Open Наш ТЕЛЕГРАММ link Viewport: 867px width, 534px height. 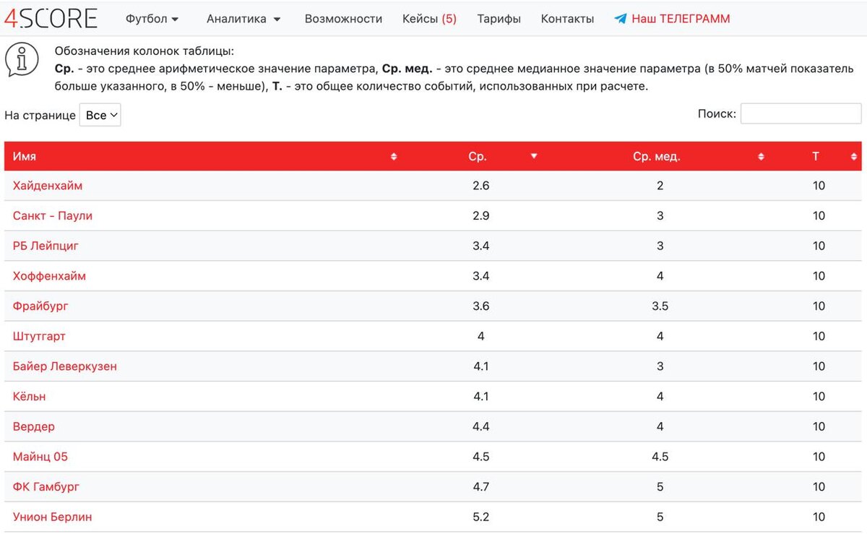click(x=681, y=19)
